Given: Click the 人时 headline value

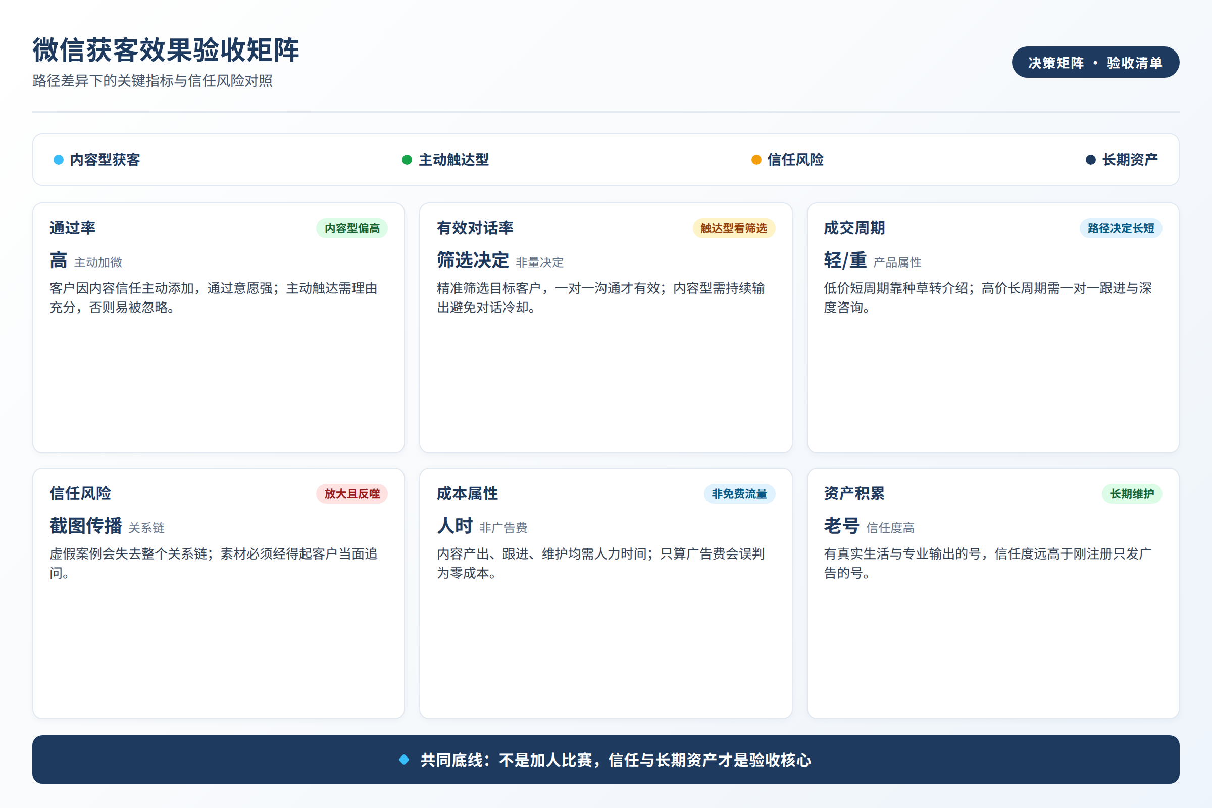Looking at the screenshot, I should coord(454,526).
